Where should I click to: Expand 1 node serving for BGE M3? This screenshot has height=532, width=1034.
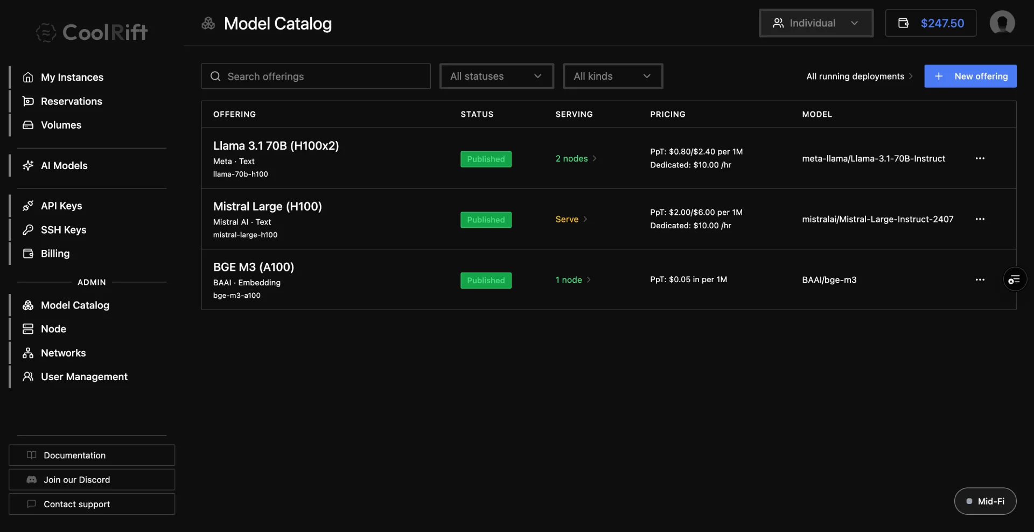tap(574, 279)
